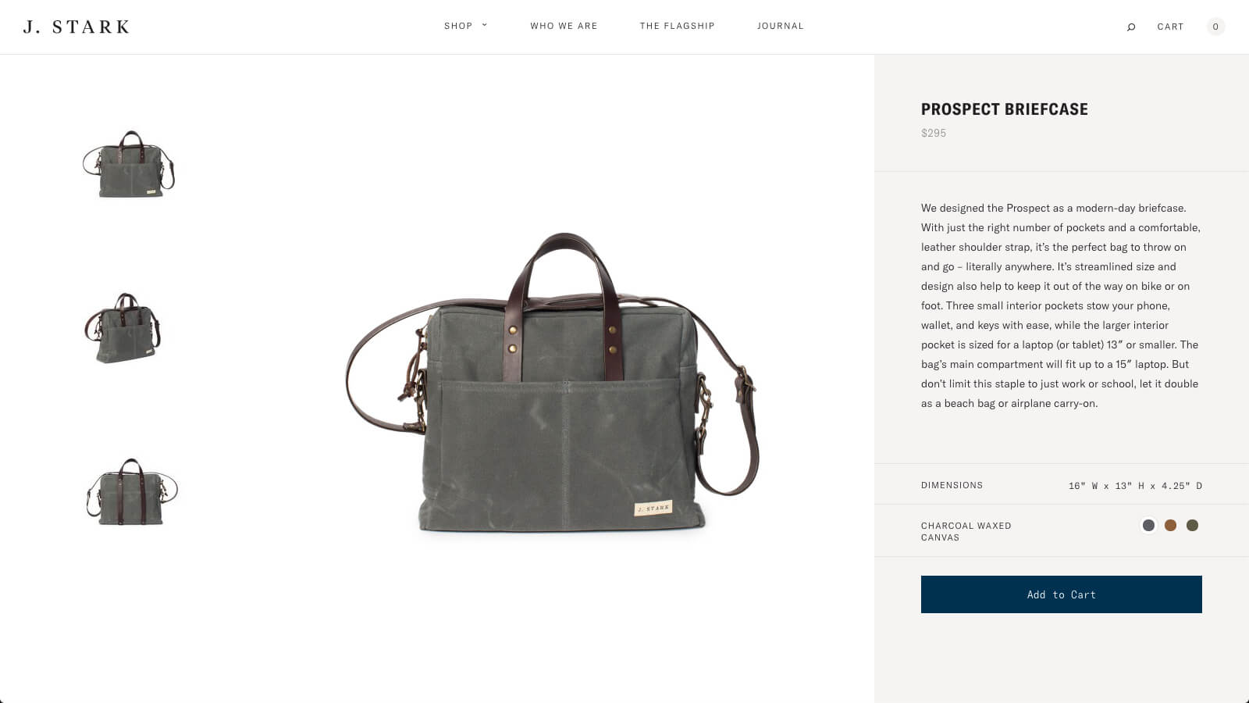View the first front-view bag thumbnail
Viewport: 1249px width, 703px height.
point(129,164)
